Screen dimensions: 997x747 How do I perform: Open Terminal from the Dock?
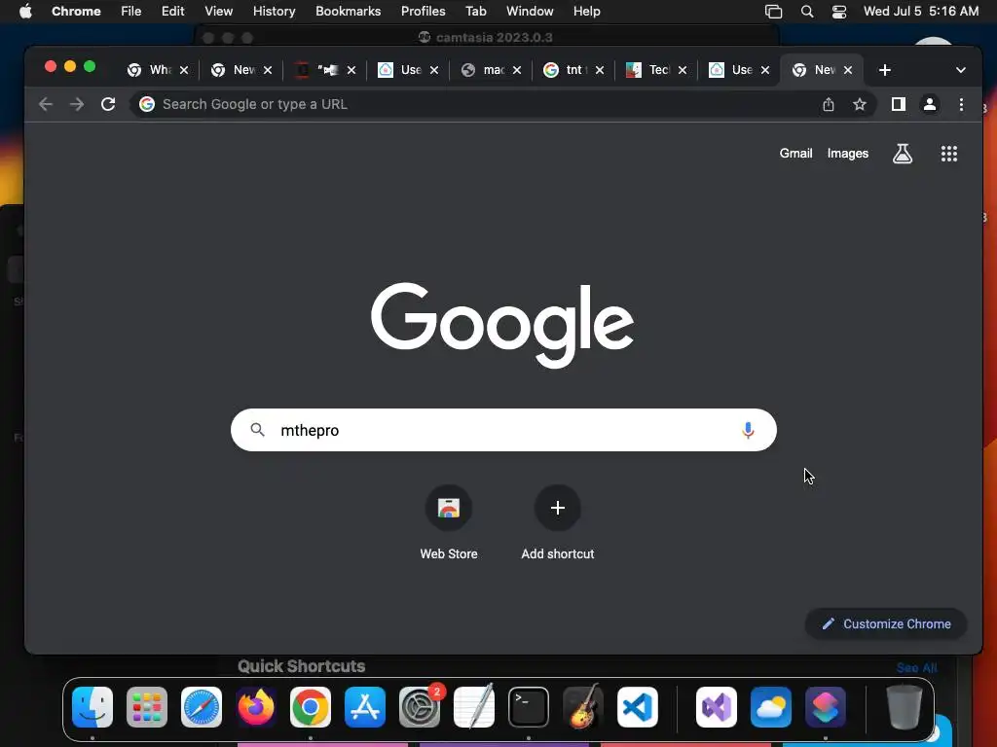coord(529,707)
